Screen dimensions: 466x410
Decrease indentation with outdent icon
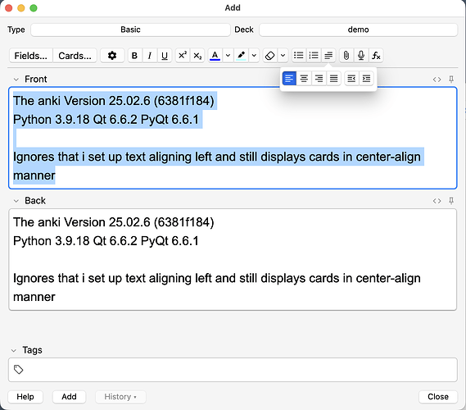click(351, 79)
